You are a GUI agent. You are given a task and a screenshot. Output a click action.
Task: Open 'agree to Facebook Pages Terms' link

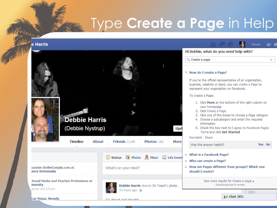[x=235, y=130]
